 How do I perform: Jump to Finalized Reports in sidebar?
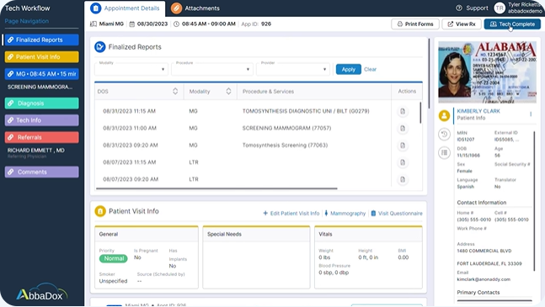(x=42, y=40)
